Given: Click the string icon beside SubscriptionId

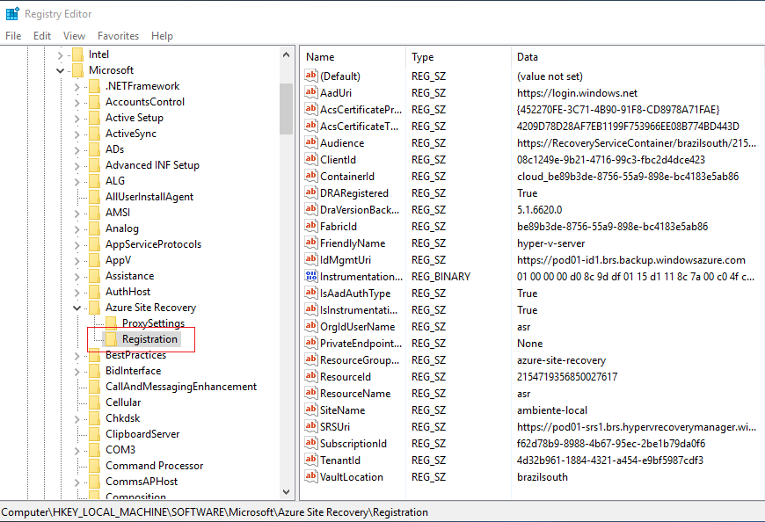Looking at the screenshot, I should tap(310, 443).
